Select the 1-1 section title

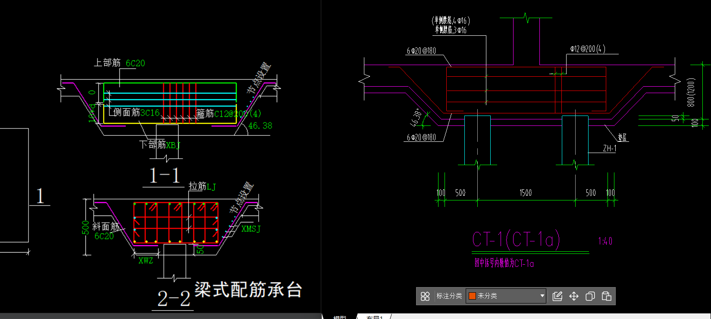(164, 176)
